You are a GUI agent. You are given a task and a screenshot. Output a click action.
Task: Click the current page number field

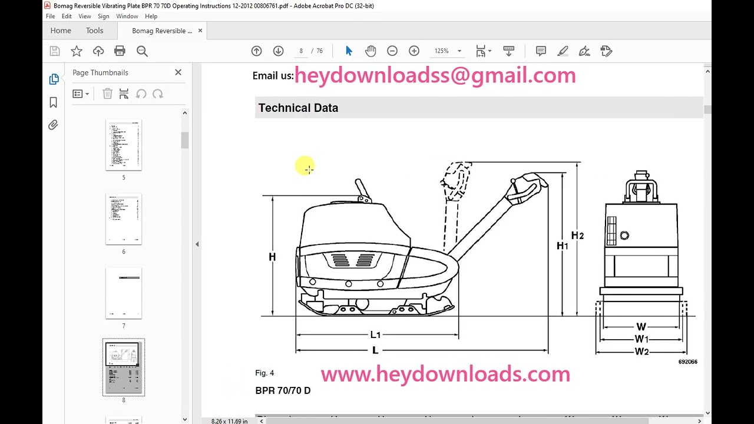[x=301, y=51]
